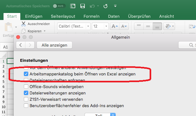
Task: Click the increase font size icon
Action: (115, 26)
